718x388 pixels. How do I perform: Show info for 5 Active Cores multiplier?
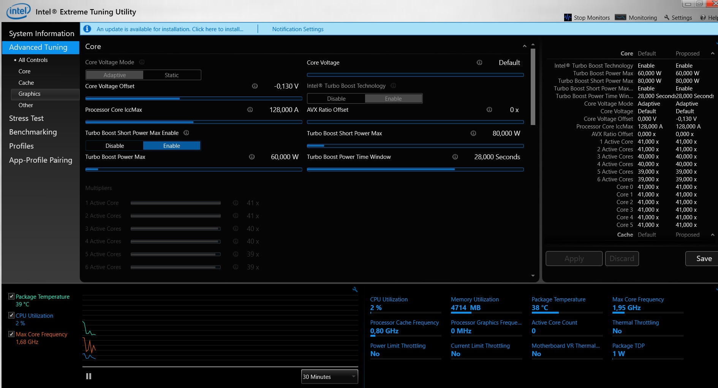pyautogui.click(x=236, y=254)
